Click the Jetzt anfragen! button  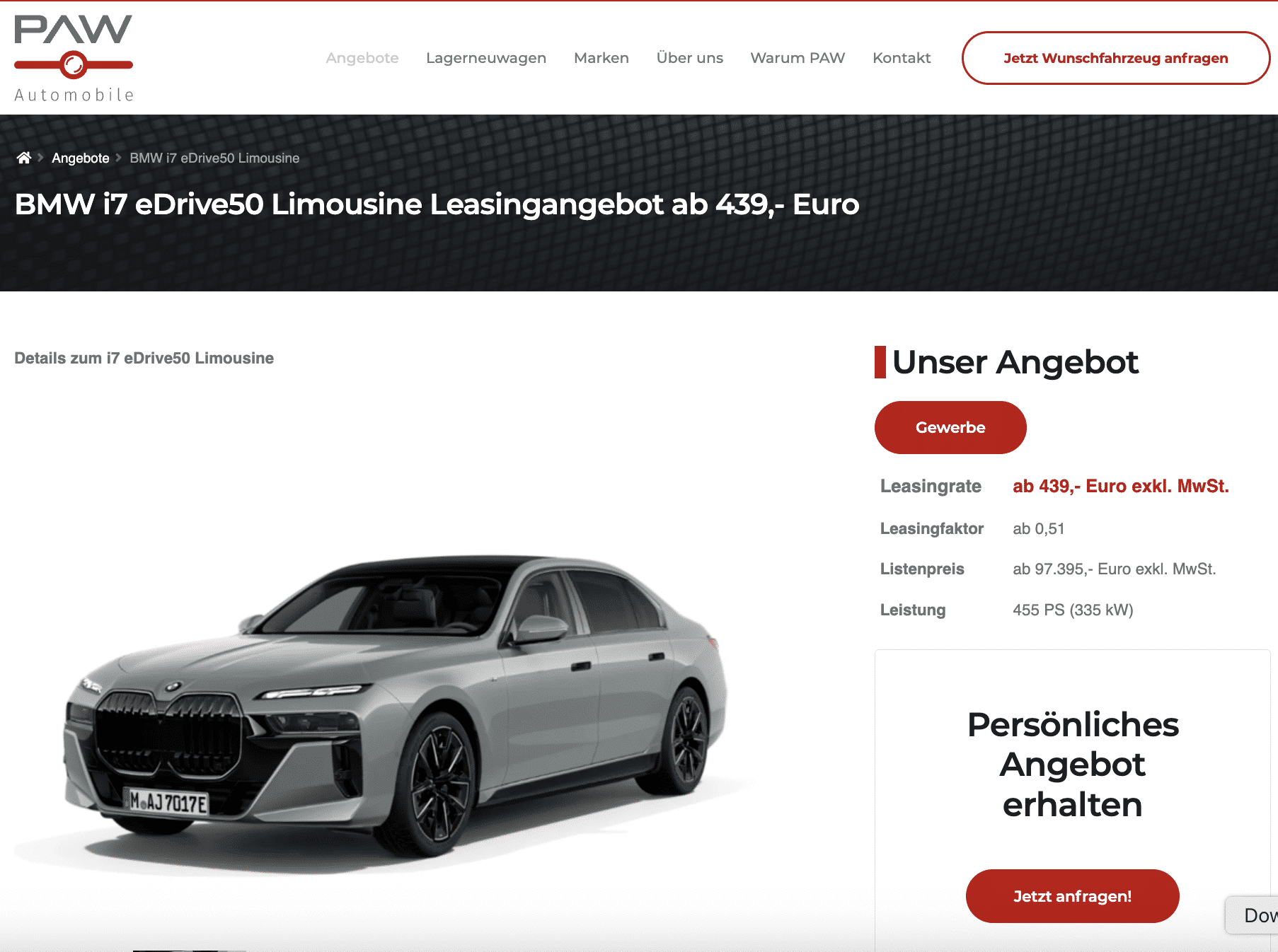click(x=1072, y=896)
